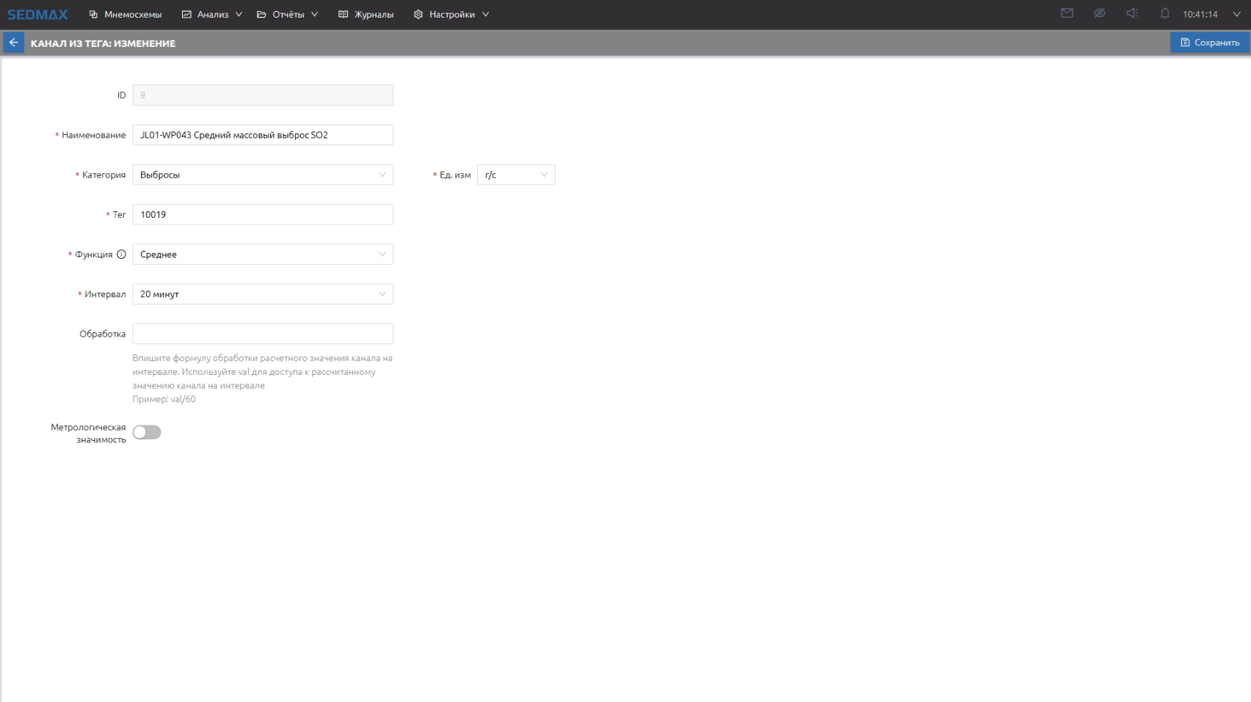Open the Настройки menu
The image size is (1251, 702).
click(452, 15)
